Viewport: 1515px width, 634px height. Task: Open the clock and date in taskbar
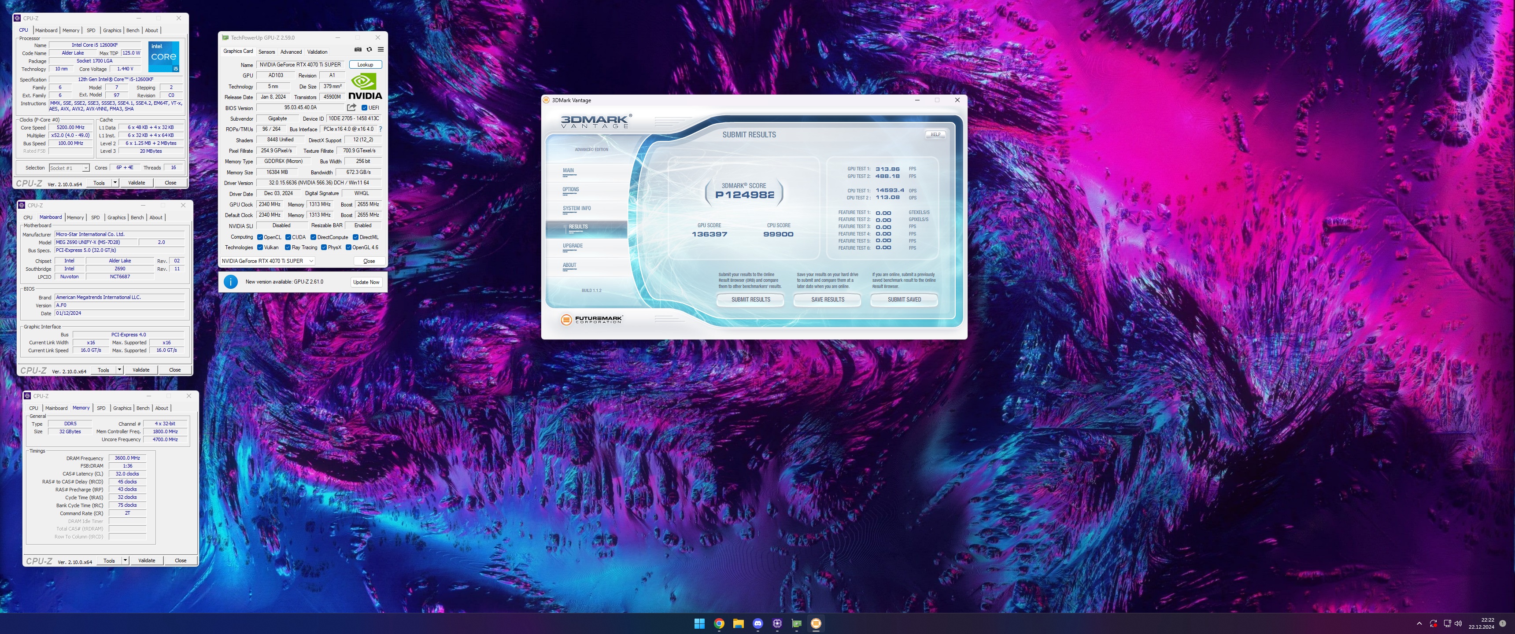click(x=1481, y=623)
